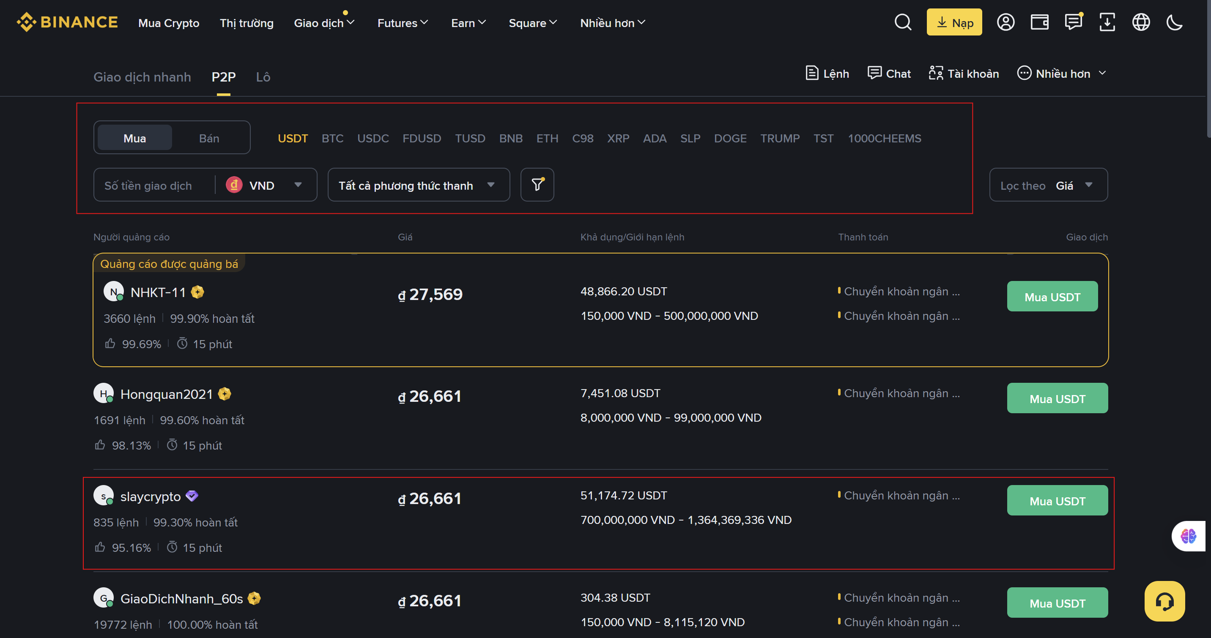Open the wallet icon
Viewport: 1211px width, 638px height.
[1039, 22]
